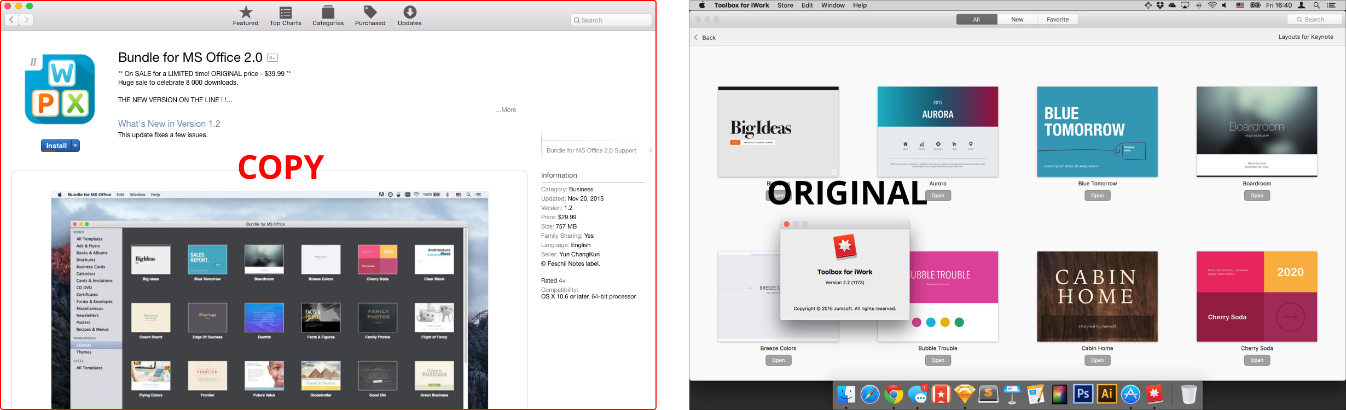The image size is (1346, 410).
Task: Click Open under Bubble Trouble
Action: click(x=938, y=360)
